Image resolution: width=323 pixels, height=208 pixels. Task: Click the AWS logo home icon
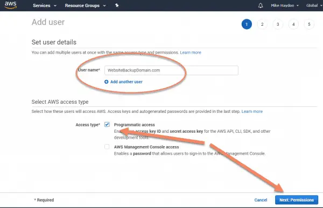pyautogui.click(x=11, y=5)
